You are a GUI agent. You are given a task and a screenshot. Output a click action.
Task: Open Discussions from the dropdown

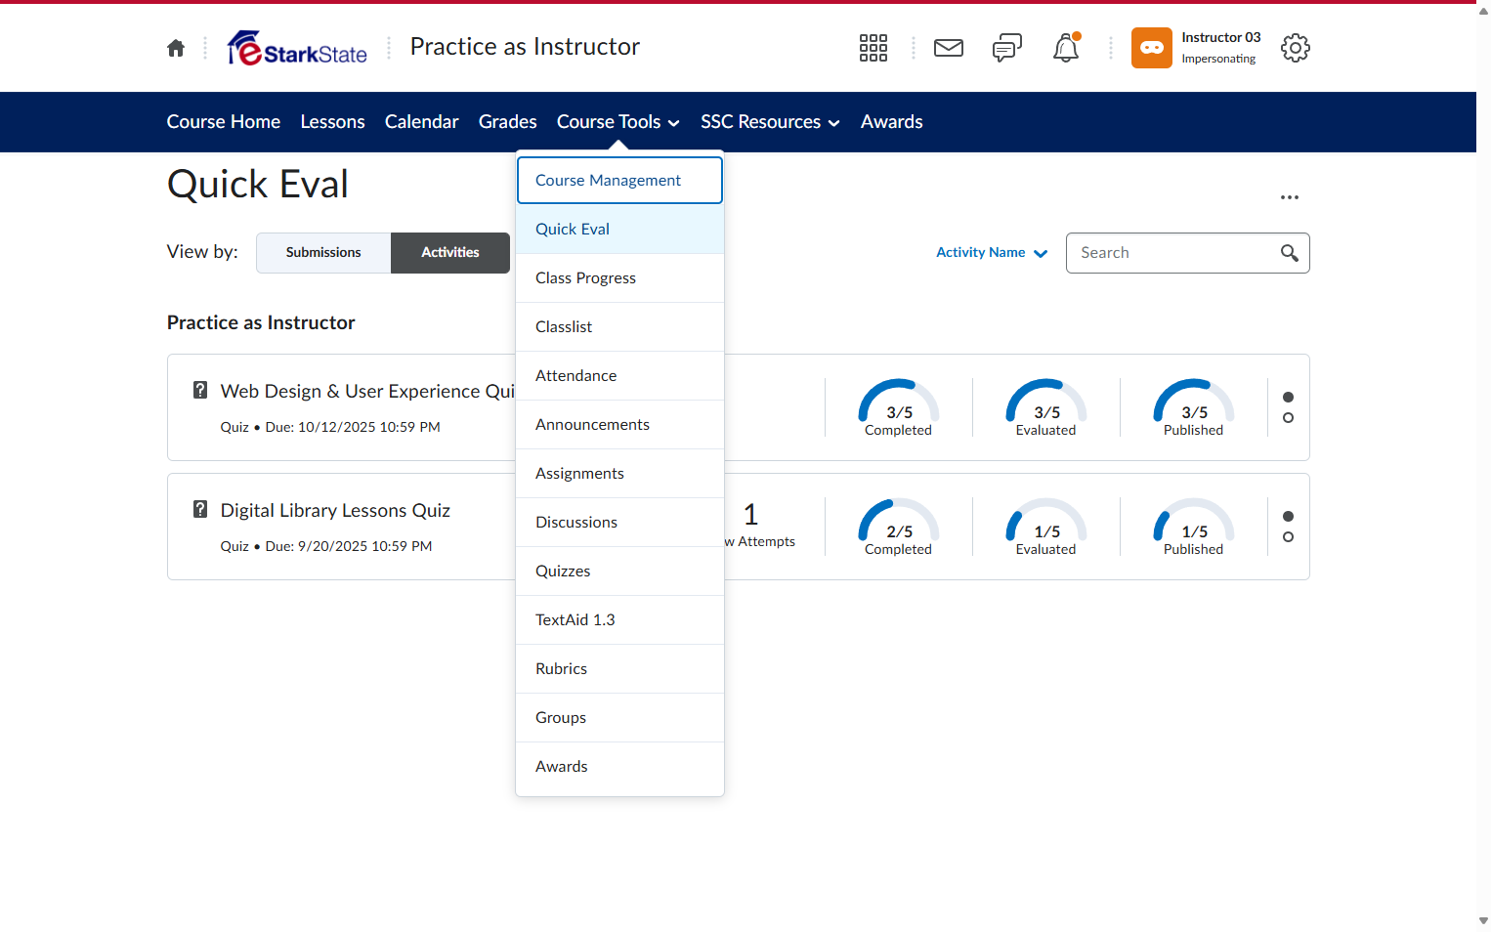point(619,522)
